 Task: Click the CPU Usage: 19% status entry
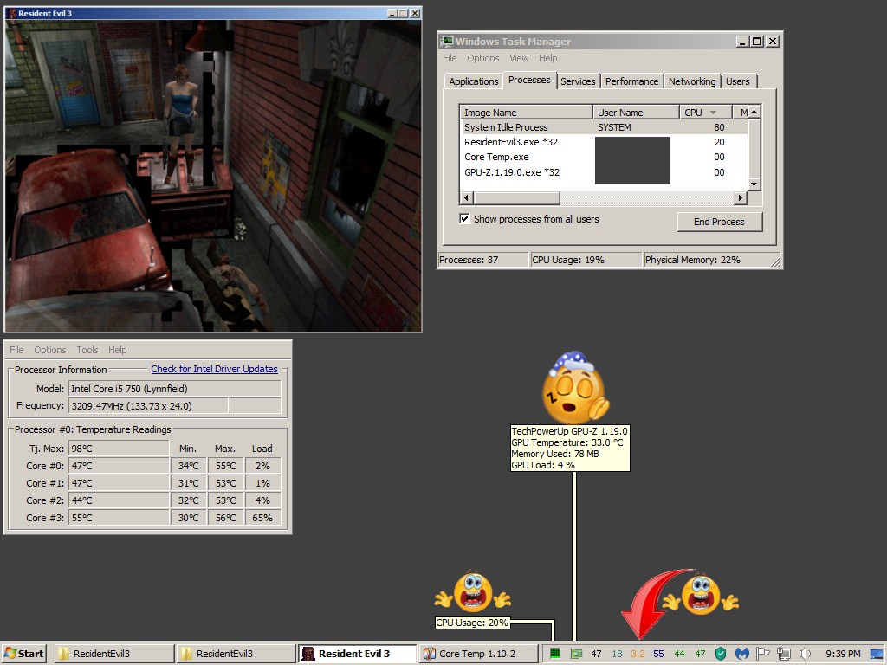[x=586, y=260]
